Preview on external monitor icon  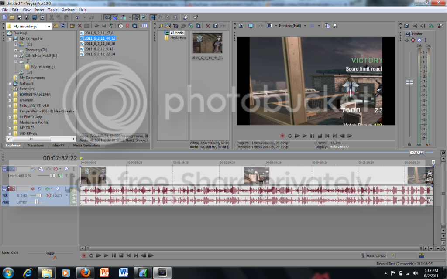tap(251, 26)
